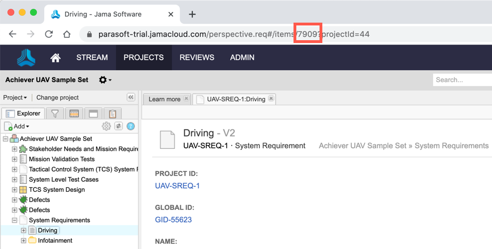Select Mission Validation Tests in tree
492x249 pixels.
62,159
